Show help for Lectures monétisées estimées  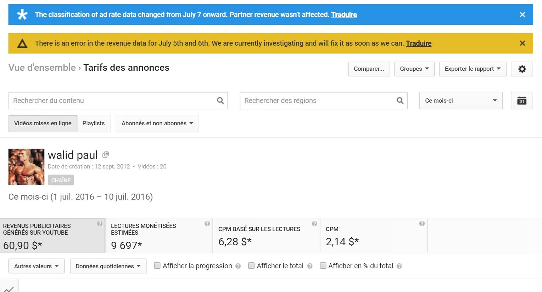coord(207,224)
